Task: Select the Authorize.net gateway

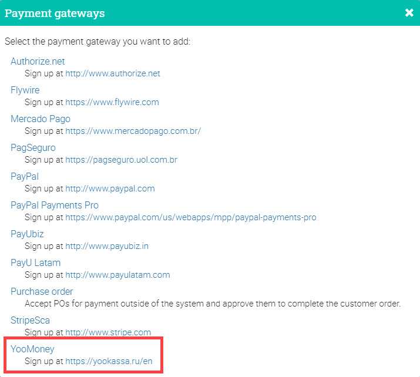Action: [38, 61]
